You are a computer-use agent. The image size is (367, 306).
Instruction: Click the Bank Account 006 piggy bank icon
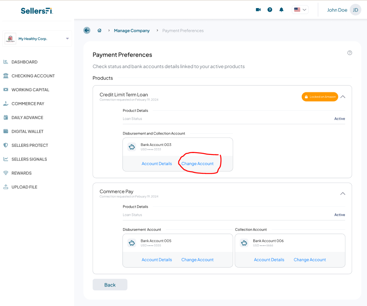click(x=244, y=243)
